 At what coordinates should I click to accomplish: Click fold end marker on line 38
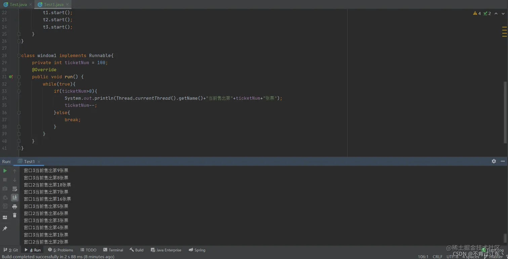[x=19, y=127]
